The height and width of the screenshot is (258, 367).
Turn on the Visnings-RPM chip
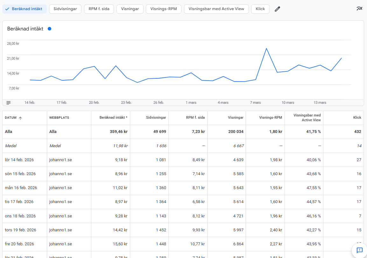pos(164,9)
